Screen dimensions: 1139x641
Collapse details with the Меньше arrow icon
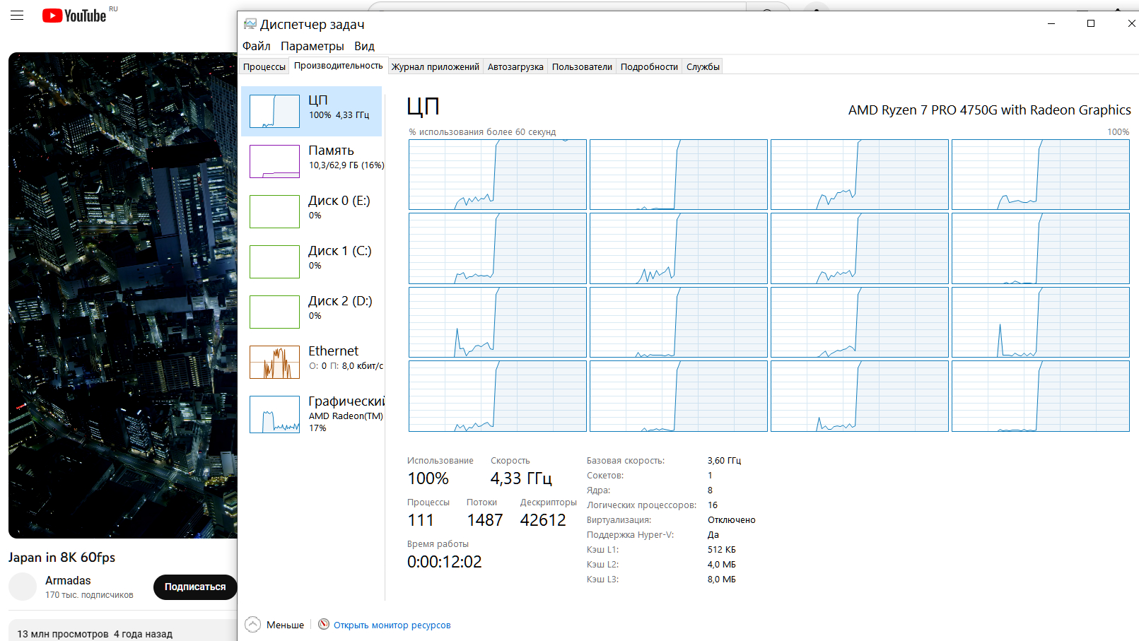click(253, 625)
